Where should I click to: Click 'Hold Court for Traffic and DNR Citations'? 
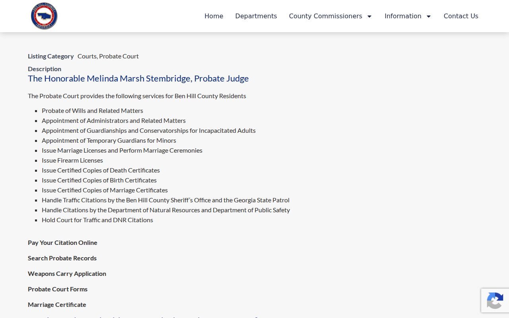[x=97, y=220]
